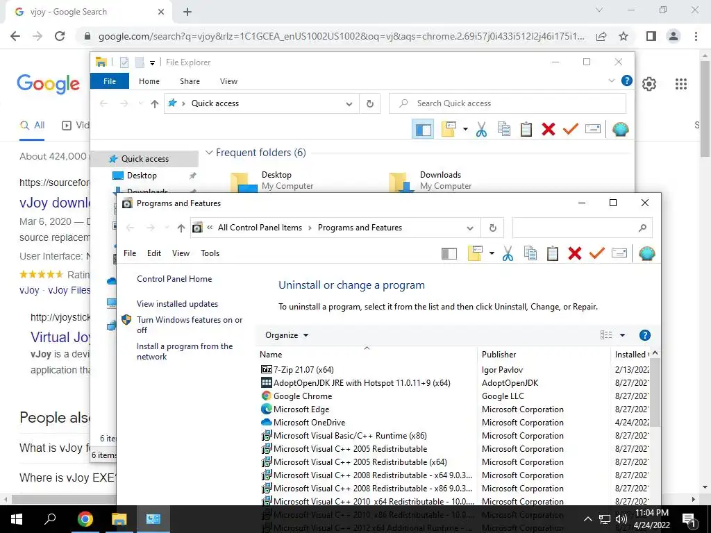The image size is (711, 533).
Task: Open Install a program from the network
Action: tap(185, 351)
